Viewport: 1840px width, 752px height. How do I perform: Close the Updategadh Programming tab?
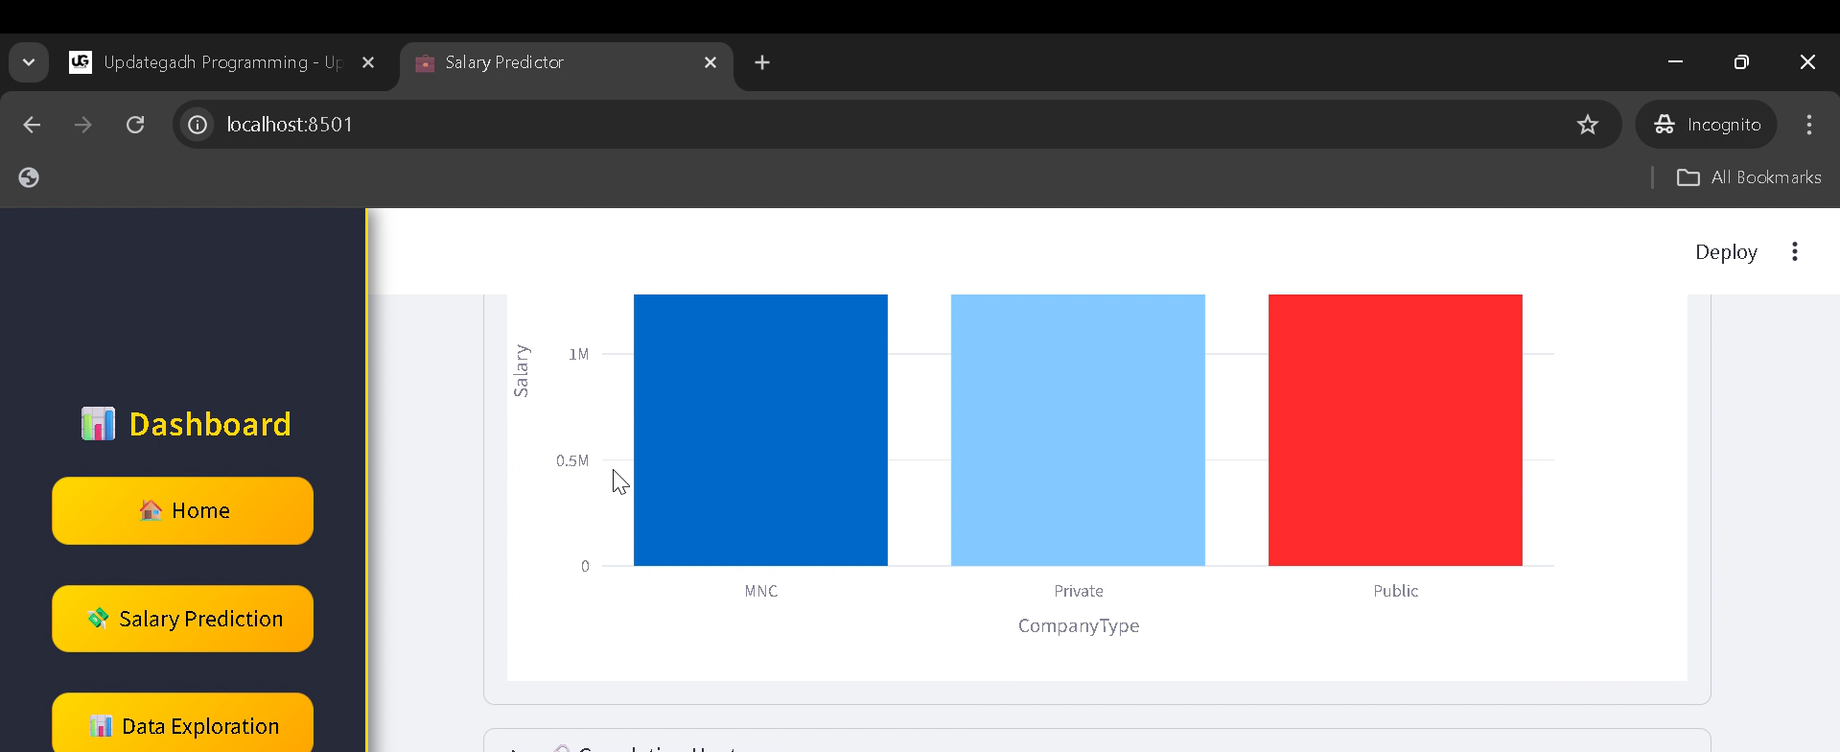[368, 62]
